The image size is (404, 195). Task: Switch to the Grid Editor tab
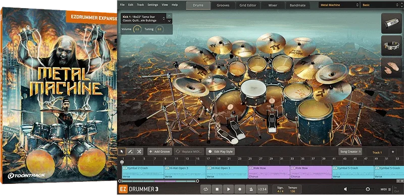coord(247,5)
